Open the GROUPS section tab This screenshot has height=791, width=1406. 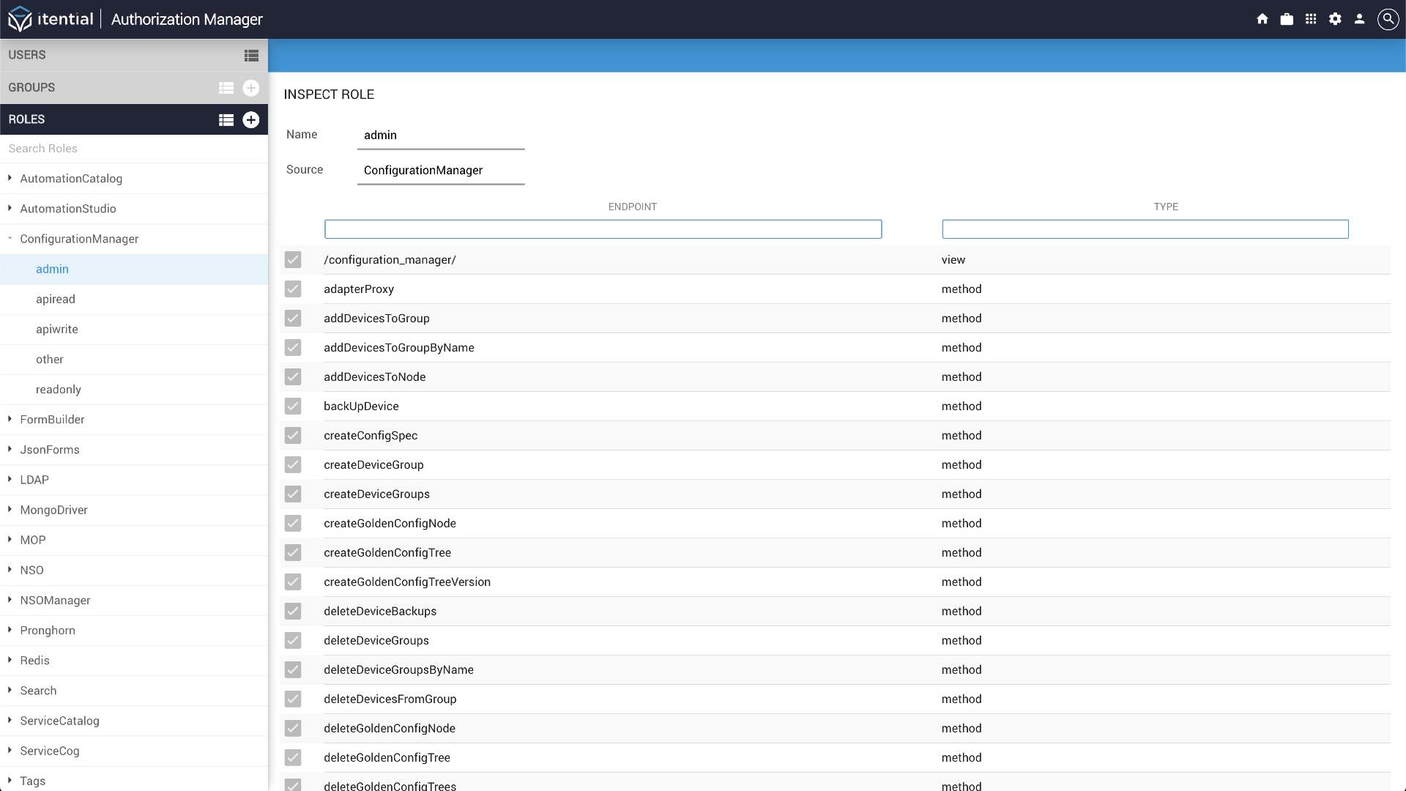click(134, 88)
